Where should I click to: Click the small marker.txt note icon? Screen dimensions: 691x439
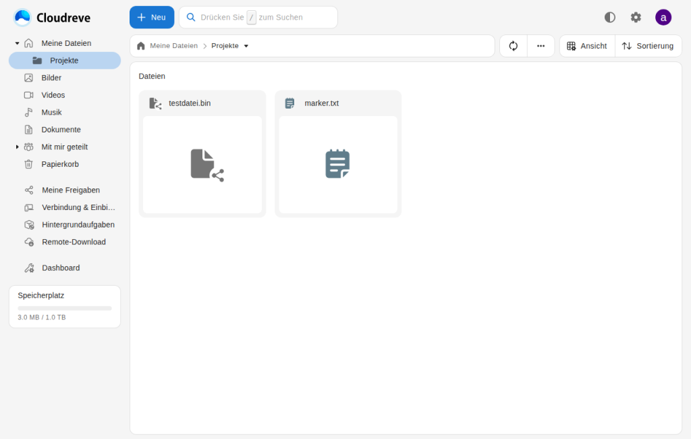tap(289, 103)
